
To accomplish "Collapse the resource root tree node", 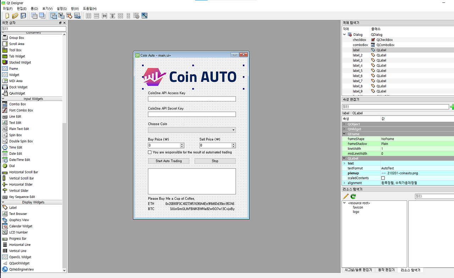I will pyautogui.click(x=344, y=203).
